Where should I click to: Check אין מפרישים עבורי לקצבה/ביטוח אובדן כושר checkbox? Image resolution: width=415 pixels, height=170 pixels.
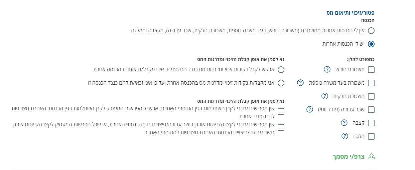(x=281, y=127)
